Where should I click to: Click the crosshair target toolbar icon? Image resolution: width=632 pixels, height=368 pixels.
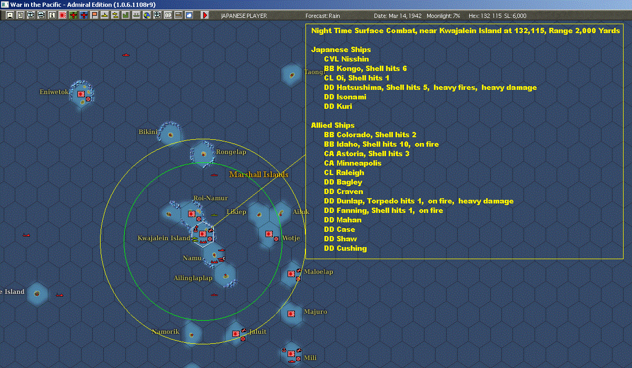(x=157, y=15)
